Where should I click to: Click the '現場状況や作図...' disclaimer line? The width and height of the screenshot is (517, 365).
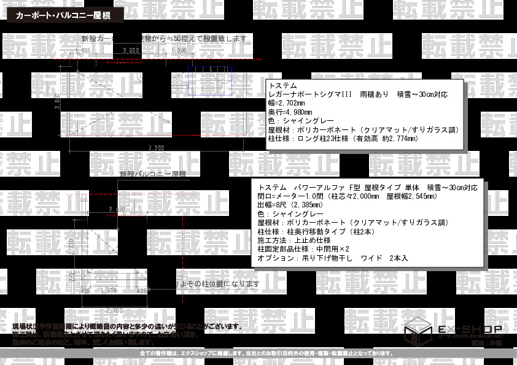point(128,326)
